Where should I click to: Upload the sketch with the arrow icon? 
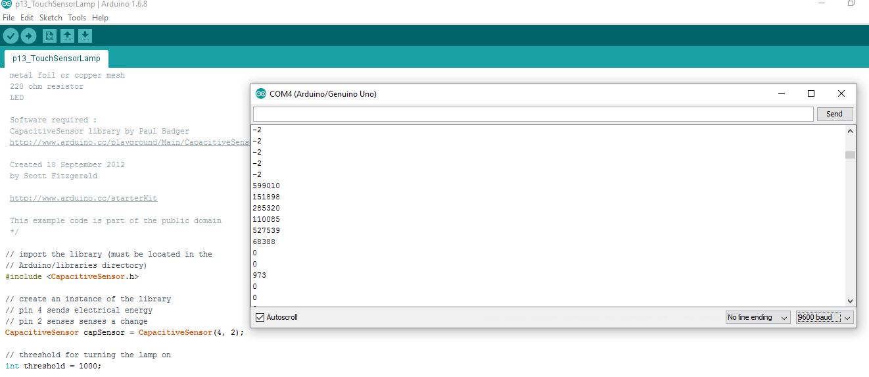click(28, 36)
